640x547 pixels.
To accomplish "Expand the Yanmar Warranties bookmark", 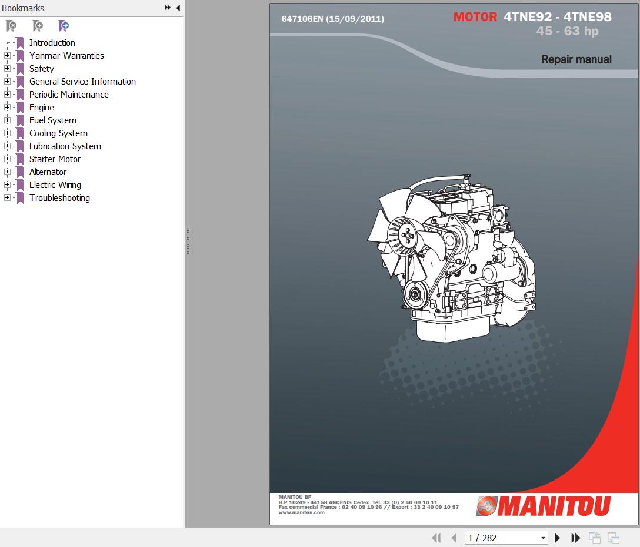I will (x=7, y=55).
